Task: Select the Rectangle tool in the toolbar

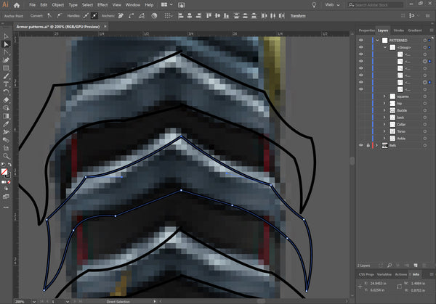Action: click(6, 68)
